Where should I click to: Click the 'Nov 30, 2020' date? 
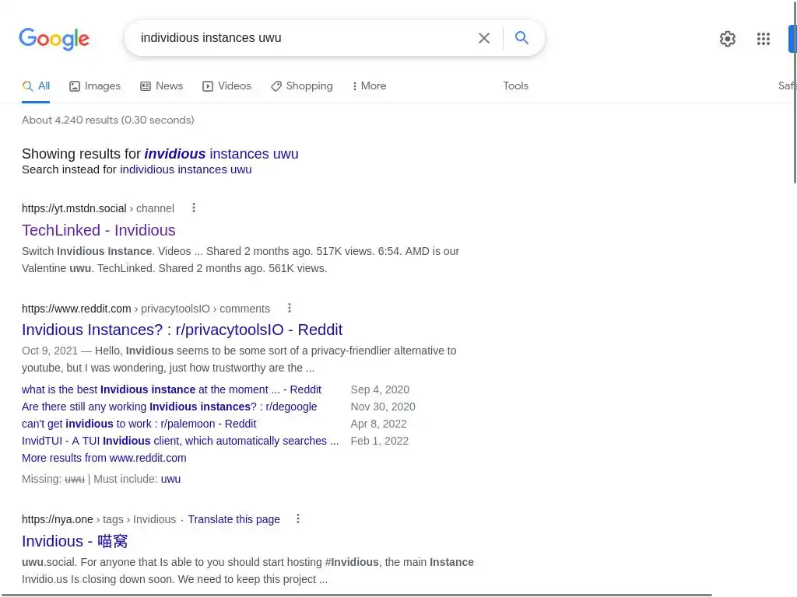[x=383, y=407]
